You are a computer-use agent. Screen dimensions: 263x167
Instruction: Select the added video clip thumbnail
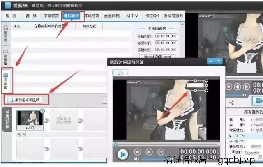(30, 120)
